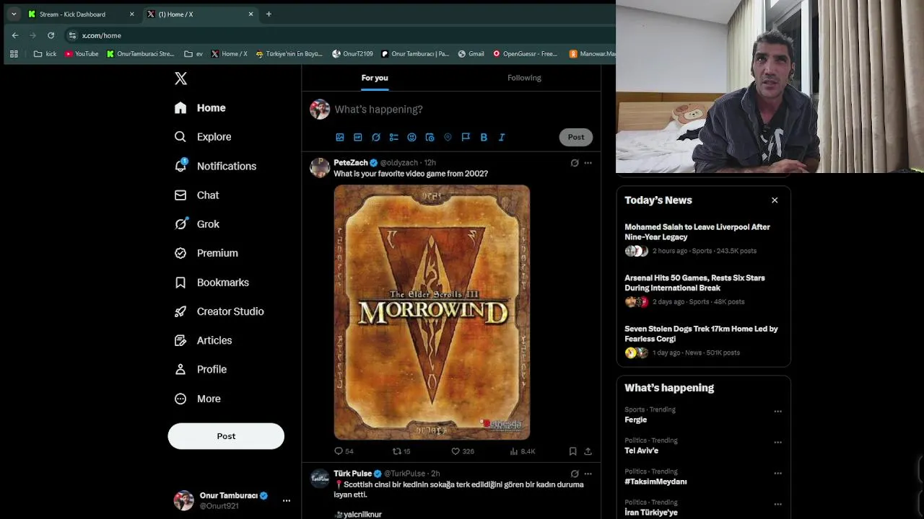Open Explore from the sidebar
924x519 pixels.
tap(203, 137)
